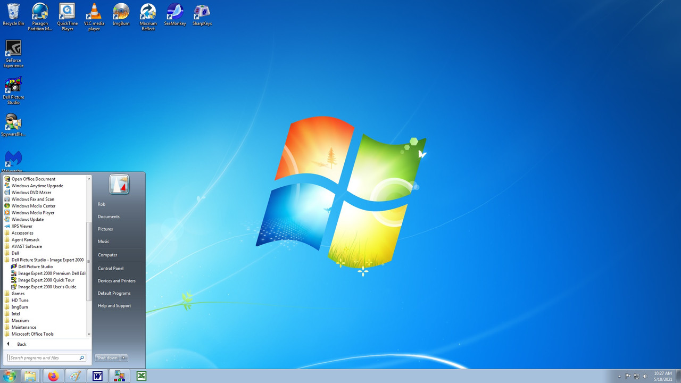
Task: Expand the Accessories folder in All Programs
Action: (22, 232)
